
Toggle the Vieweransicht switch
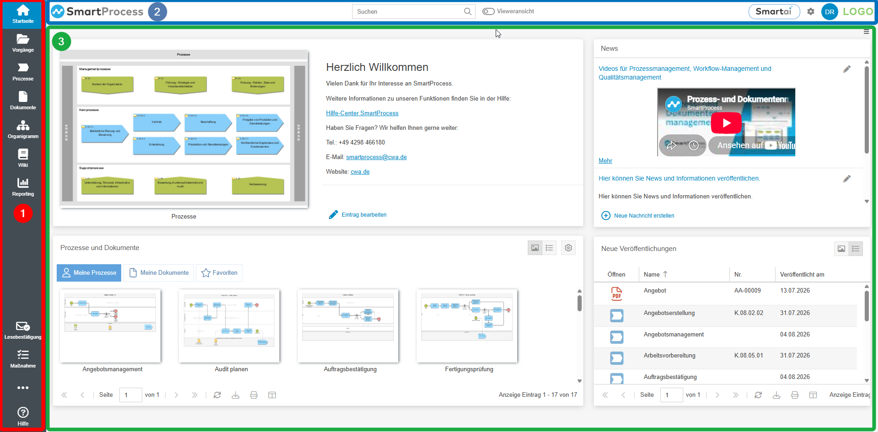tap(488, 11)
